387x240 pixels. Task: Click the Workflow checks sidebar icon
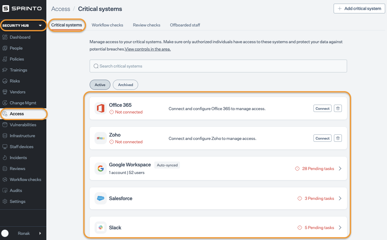(x=5, y=179)
